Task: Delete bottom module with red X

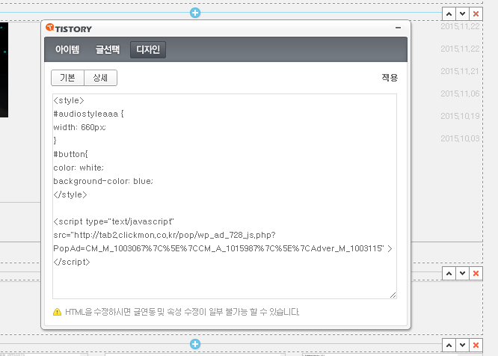Action: (x=476, y=346)
